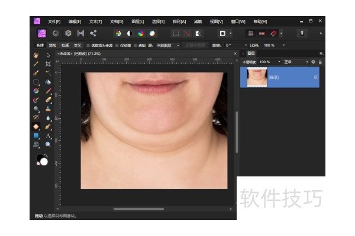
Task: Open the '文本[T]' menu
Action: pyautogui.click(x=95, y=22)
